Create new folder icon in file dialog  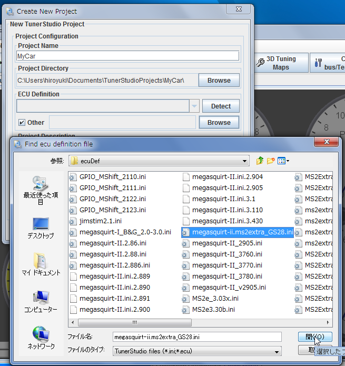[271, 161]
